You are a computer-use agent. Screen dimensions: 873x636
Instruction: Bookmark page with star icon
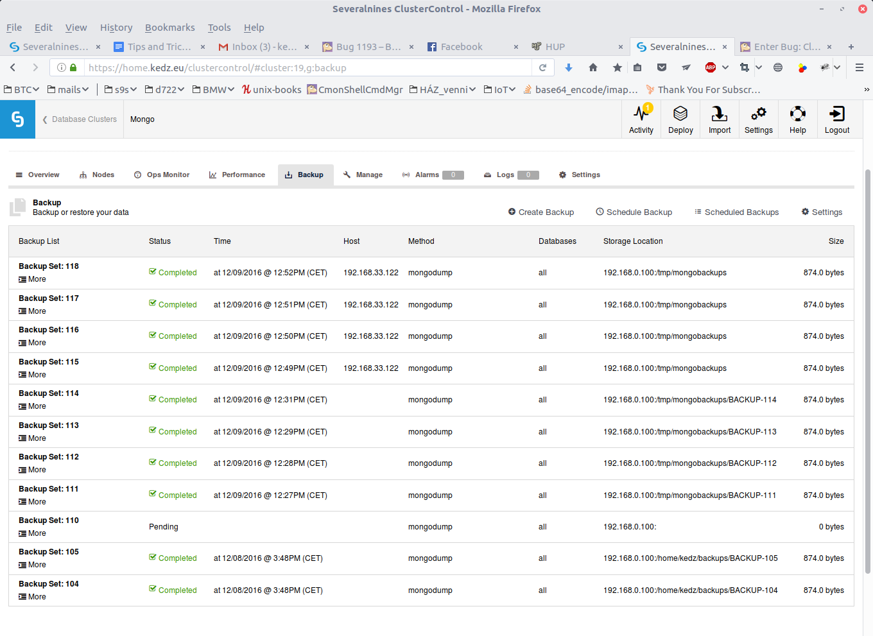(x=618, y=67)
